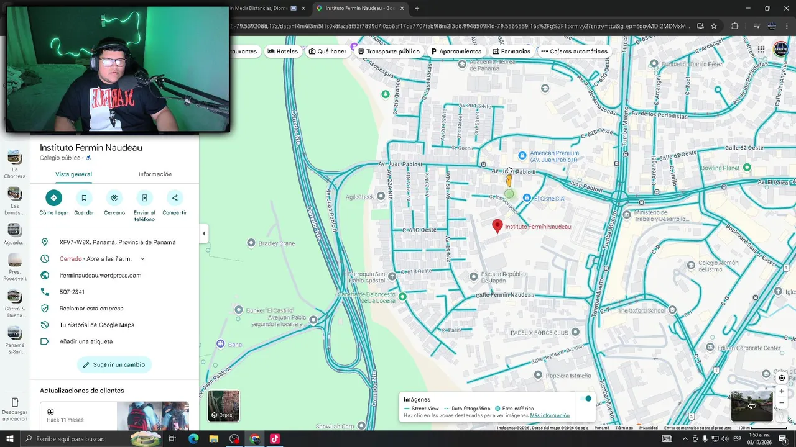The image size is (796, 447).
Task: Open the Capas layers thumbnail
Action: (224, 405)
